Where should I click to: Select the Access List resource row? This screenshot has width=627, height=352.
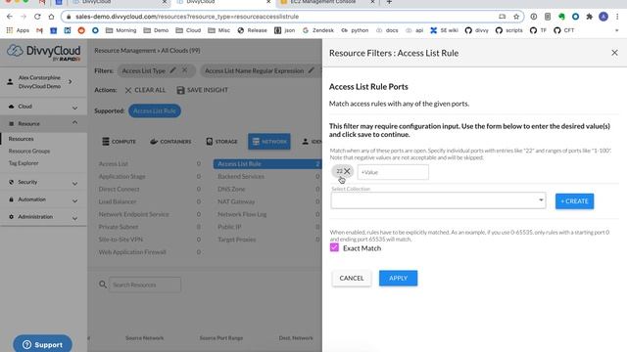coord(150,164)
